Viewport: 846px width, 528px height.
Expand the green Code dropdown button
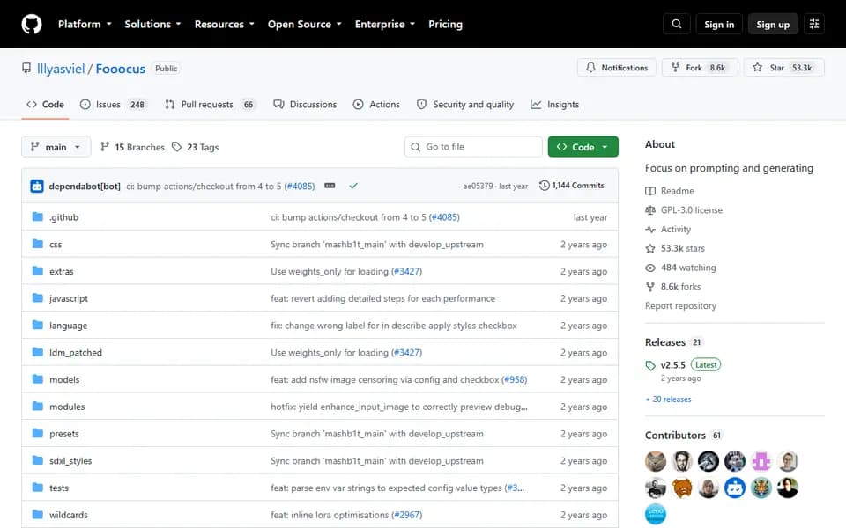pos(583,147)
